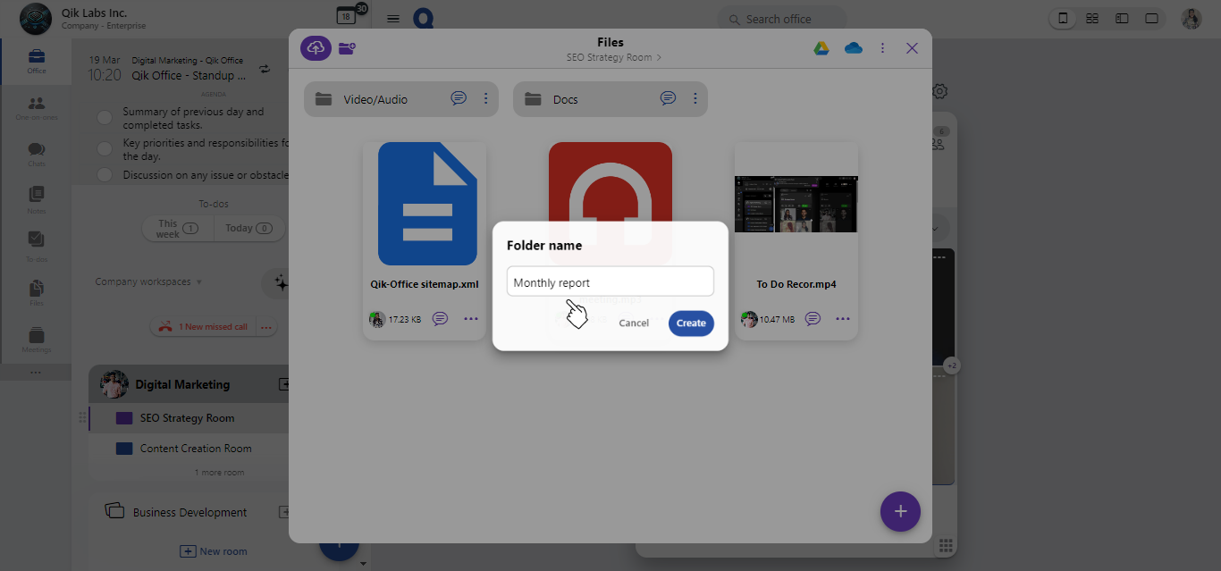Click the new folder icon in the header
The image size is (1221, 571).
pos(347,48)
